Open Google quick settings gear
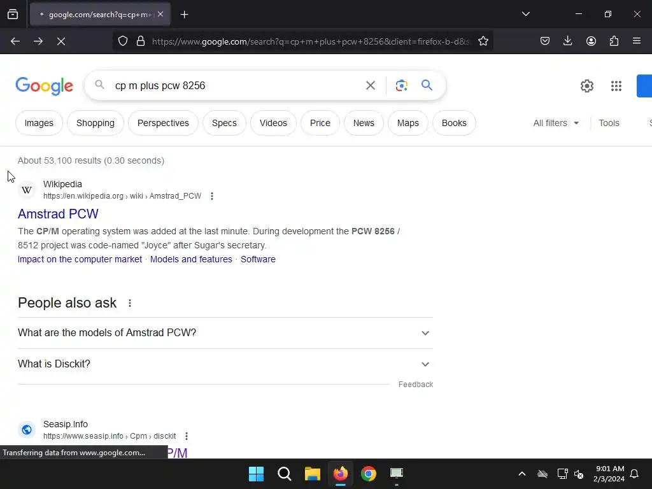This screenshot has width=652, height=489. [586, 86]
